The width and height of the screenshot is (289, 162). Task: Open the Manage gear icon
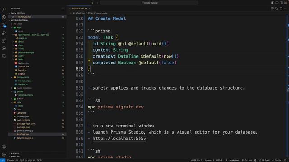pyautogui.click(x=4, y=154)
